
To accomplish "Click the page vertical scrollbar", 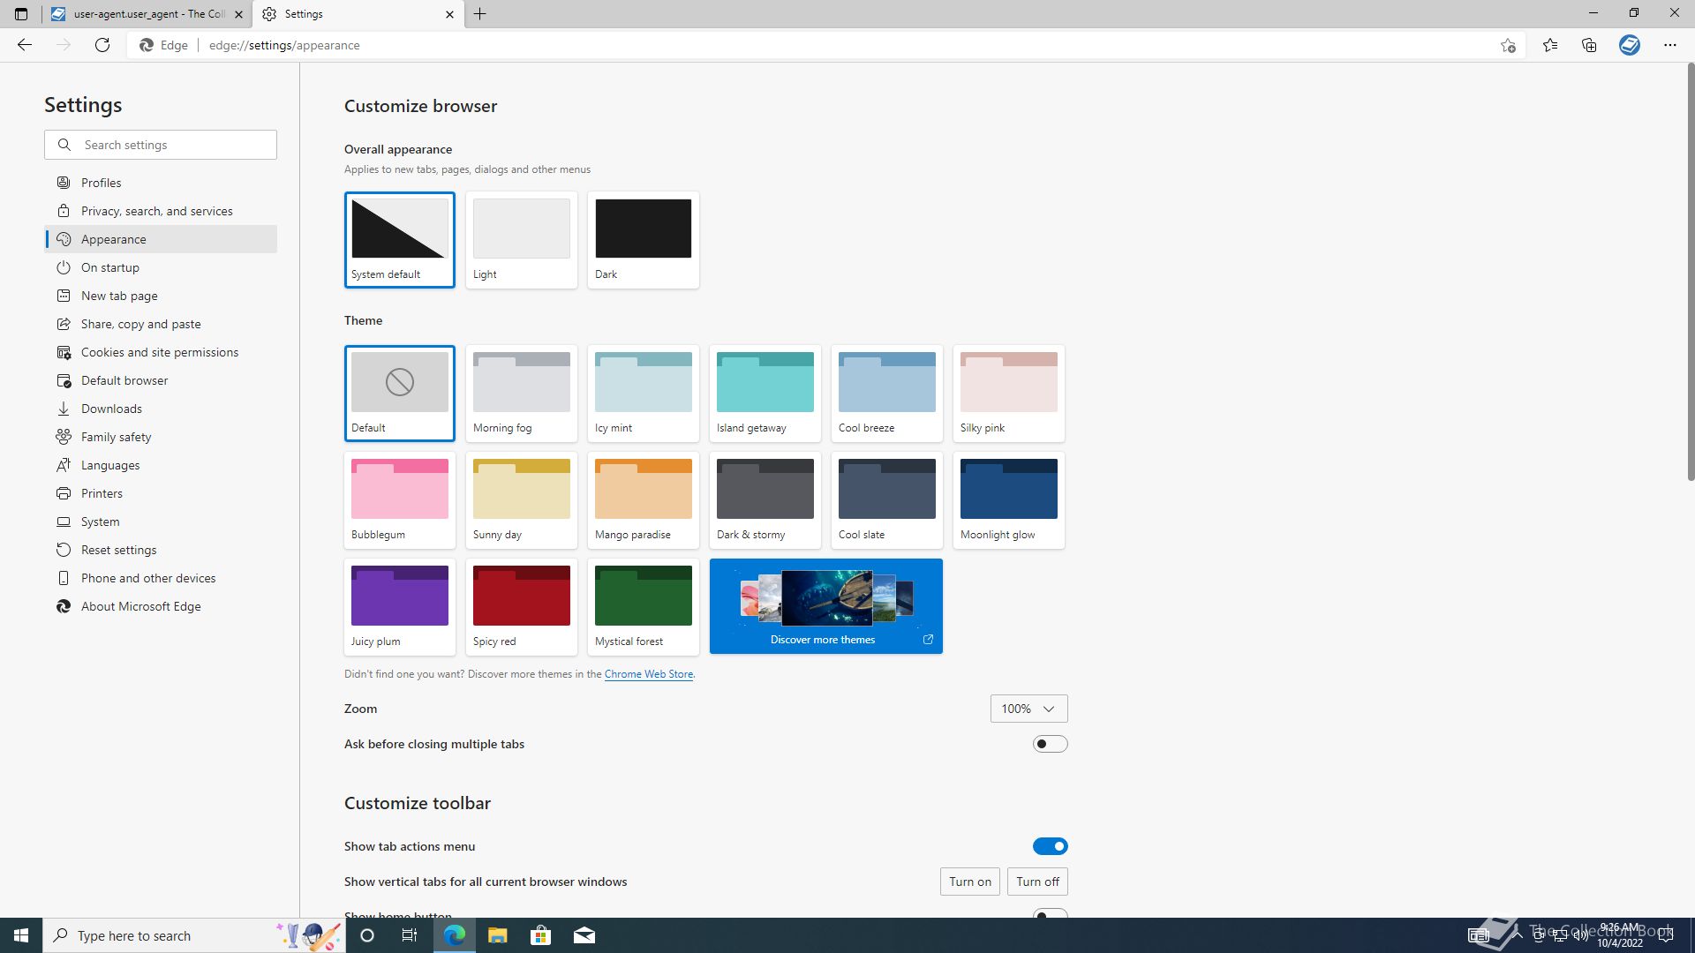I will tap(1691, 272).
